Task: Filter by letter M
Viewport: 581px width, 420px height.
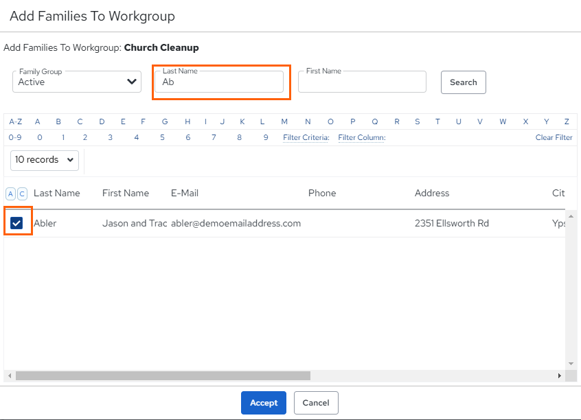Action: 284,121
